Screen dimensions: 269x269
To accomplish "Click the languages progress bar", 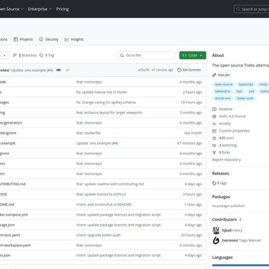I will (x=240, y=265).
